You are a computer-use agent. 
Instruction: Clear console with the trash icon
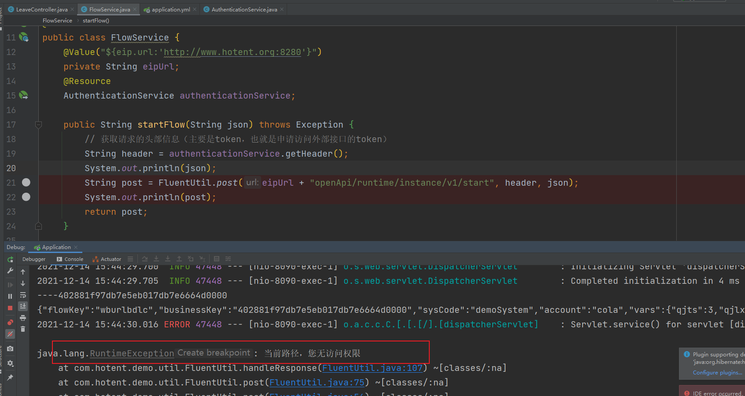pyautogui.click(x=23, y=329)
